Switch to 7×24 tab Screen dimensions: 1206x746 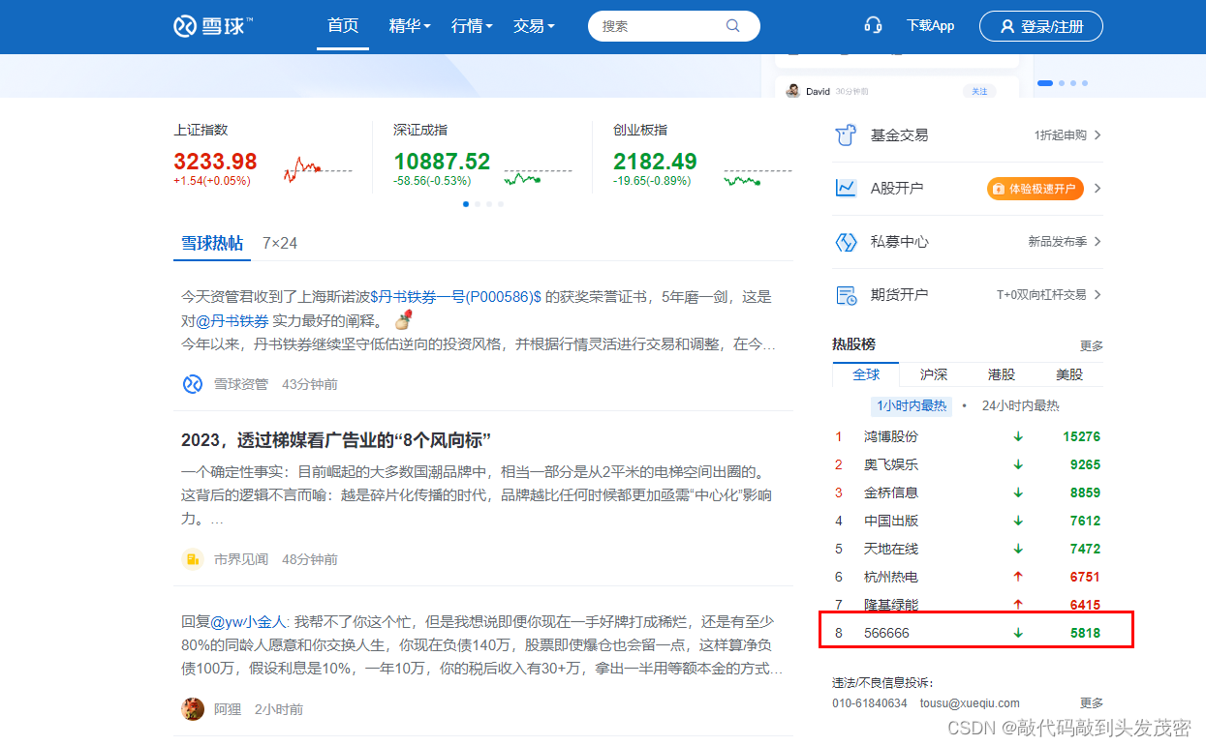(280, 243)
